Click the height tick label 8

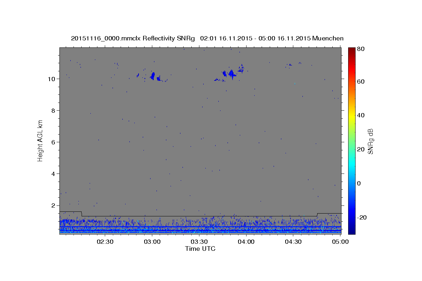(53, 110)
